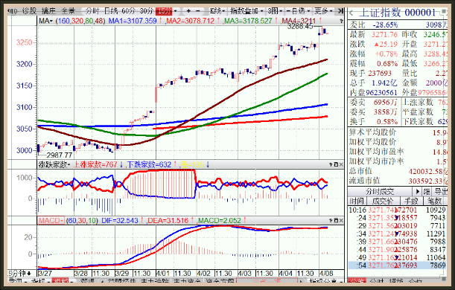Viewport: 455px width, 290px height.
Task: Click the 5分钟 period toggle at bottom-left
Action: pyautogui.click(x=19, y=273)
